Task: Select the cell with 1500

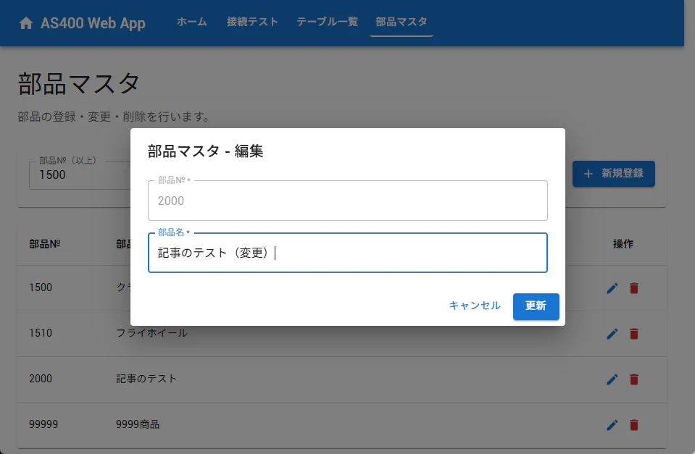Action: [x=41, y=287]
